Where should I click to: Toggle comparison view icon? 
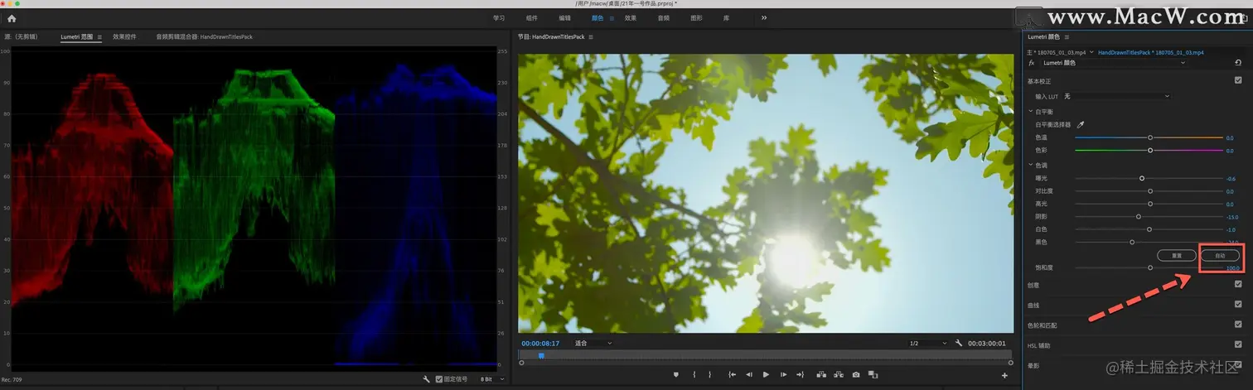(x=873, y=375)
